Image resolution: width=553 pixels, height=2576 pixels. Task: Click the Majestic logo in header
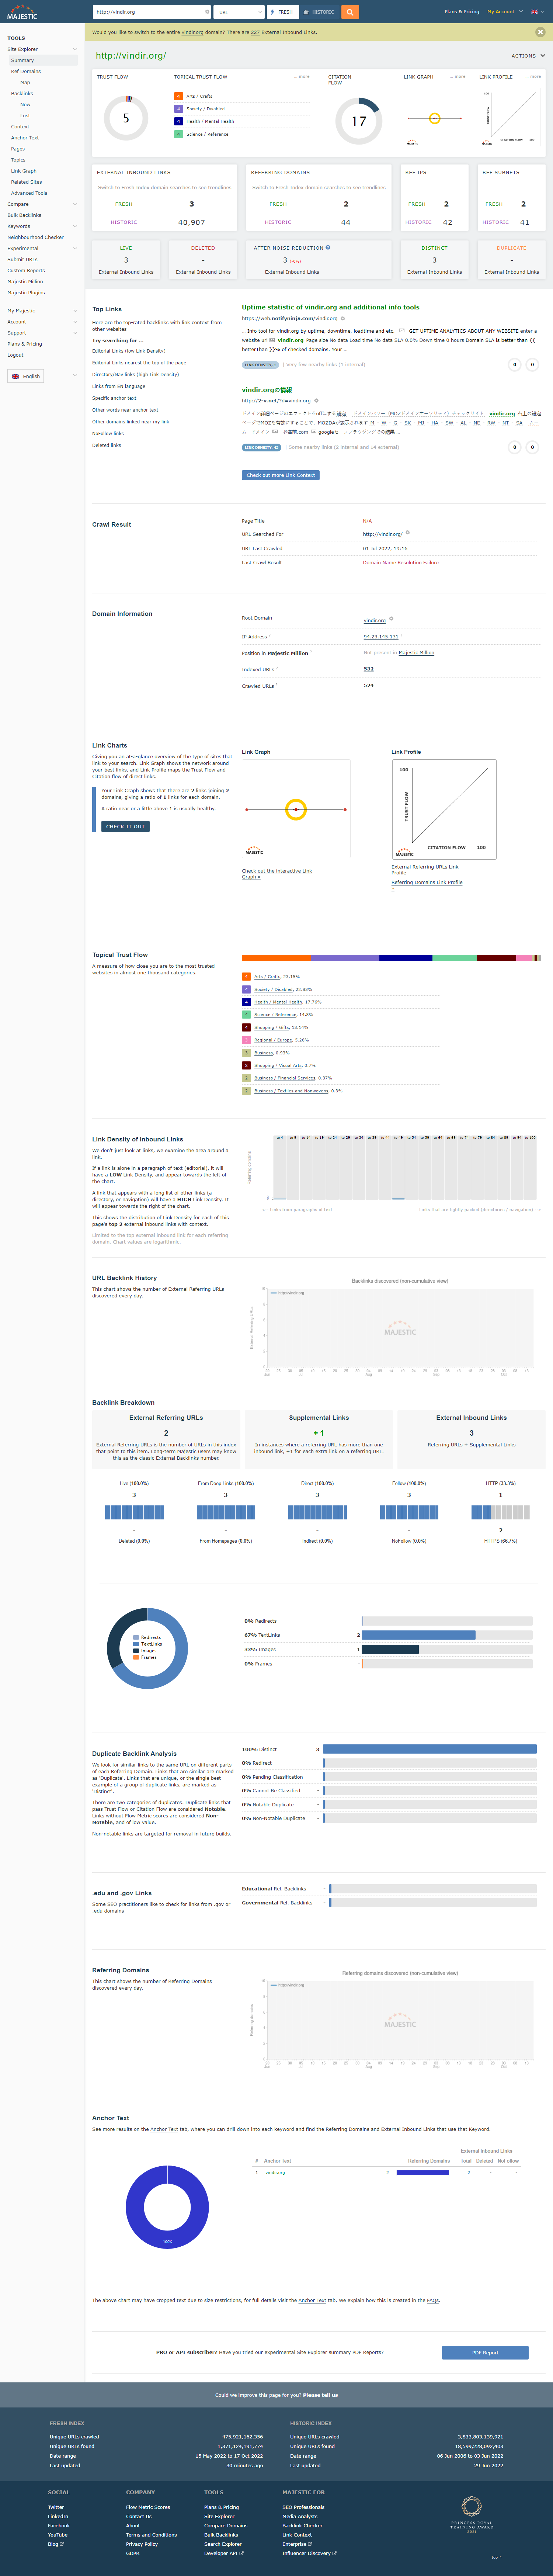pos(22,13)
